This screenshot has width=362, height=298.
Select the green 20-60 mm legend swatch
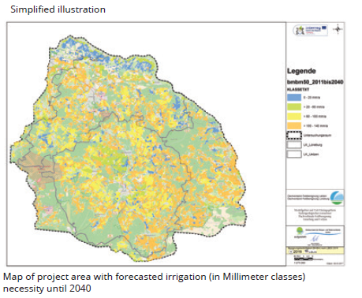point(294,107)
